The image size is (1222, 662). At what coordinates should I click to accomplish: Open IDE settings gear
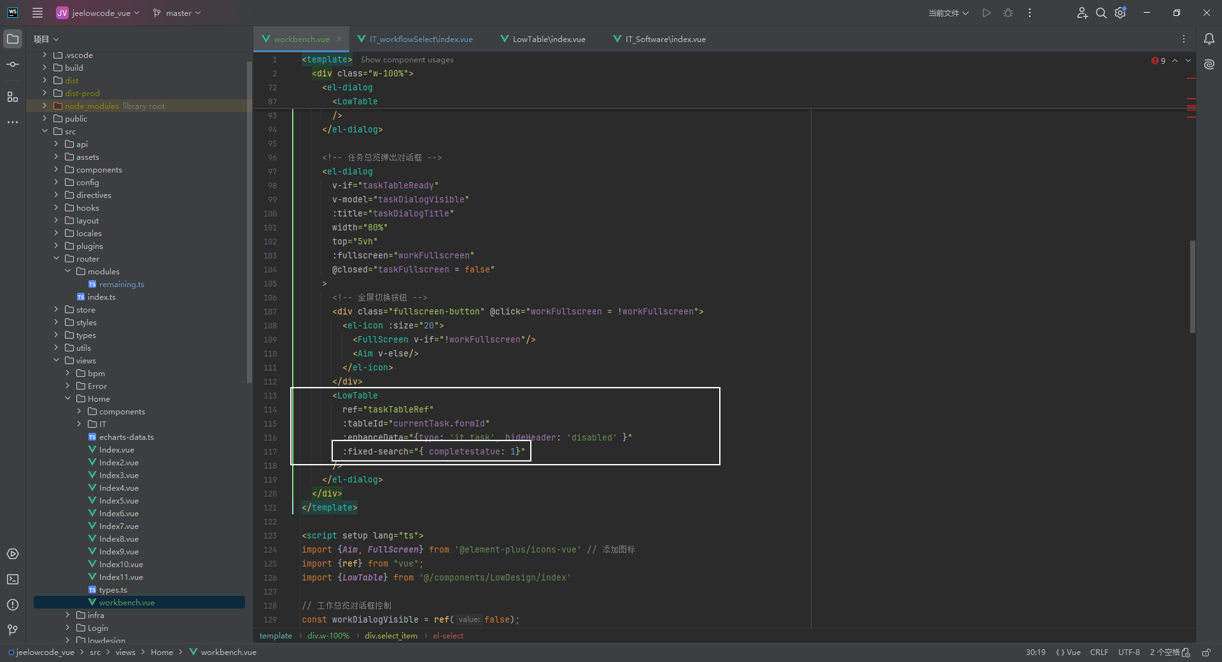coord(1120,13)
